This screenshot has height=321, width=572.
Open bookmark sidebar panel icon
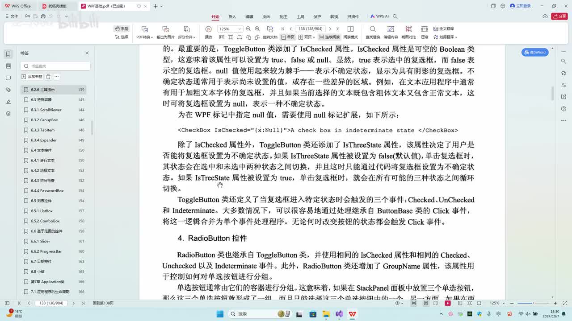click(x=8, y=54)
